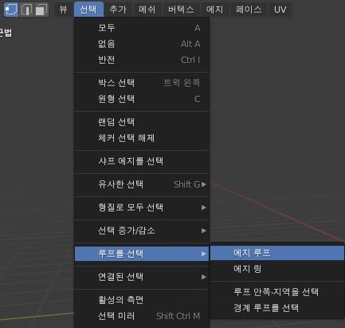
Task: Open the 추가 menu
Action: pos(118,10)
